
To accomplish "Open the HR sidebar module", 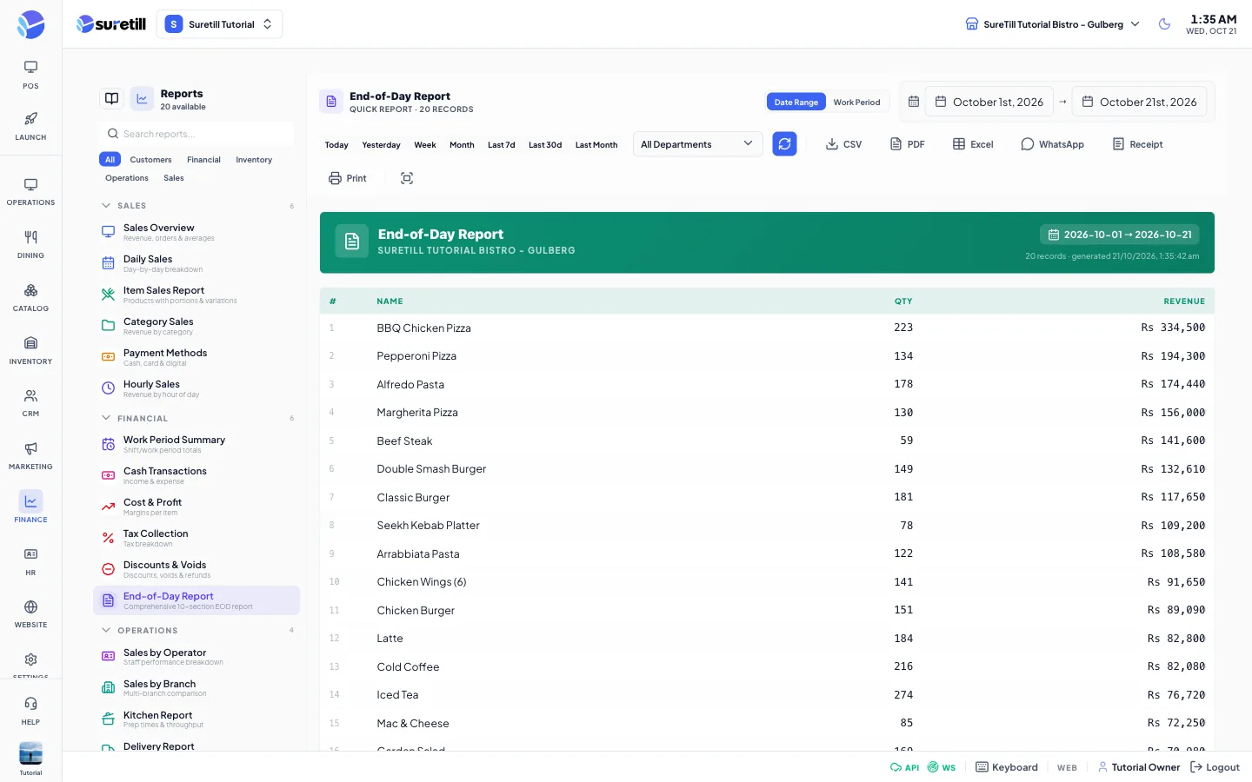I will [30, 561].
